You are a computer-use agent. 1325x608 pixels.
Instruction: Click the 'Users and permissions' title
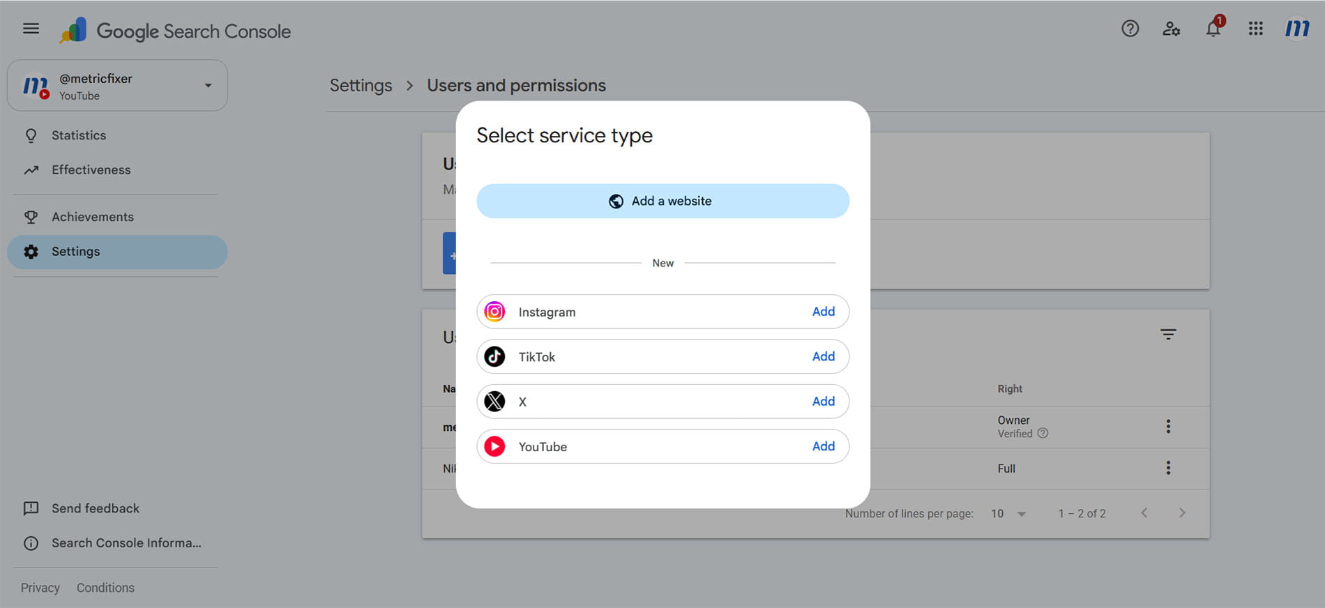[516, 85]
